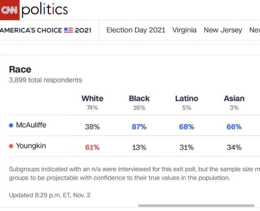
Task: Click McAuliffe's 87% Black value
Action: [139, 127]
